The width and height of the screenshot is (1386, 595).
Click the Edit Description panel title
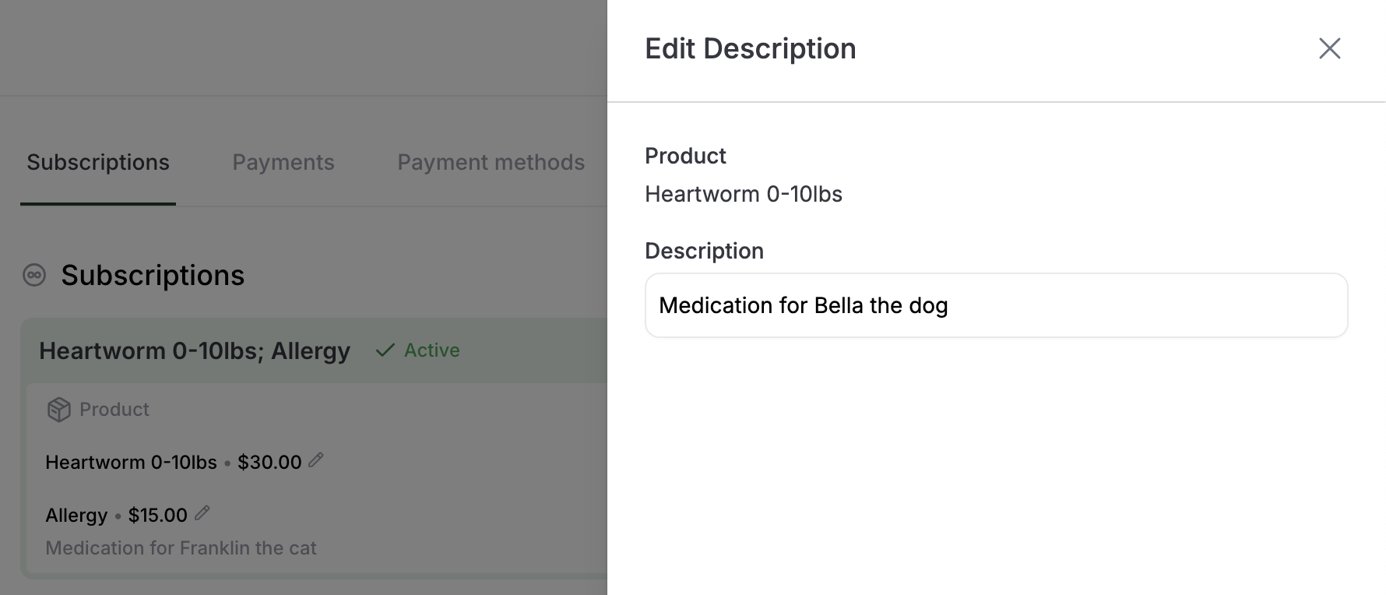(x=751, y=48)
